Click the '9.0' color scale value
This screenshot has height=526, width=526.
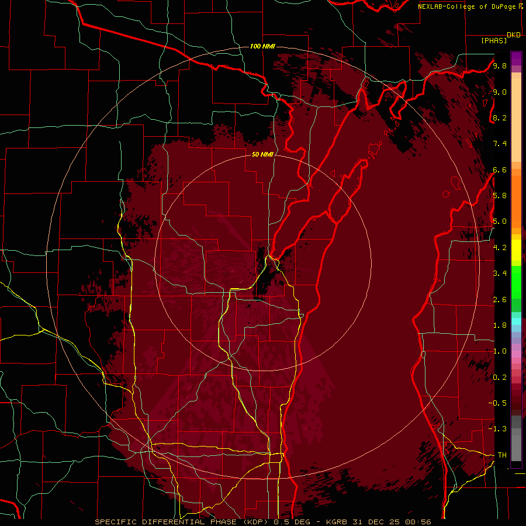coord(500,92)
